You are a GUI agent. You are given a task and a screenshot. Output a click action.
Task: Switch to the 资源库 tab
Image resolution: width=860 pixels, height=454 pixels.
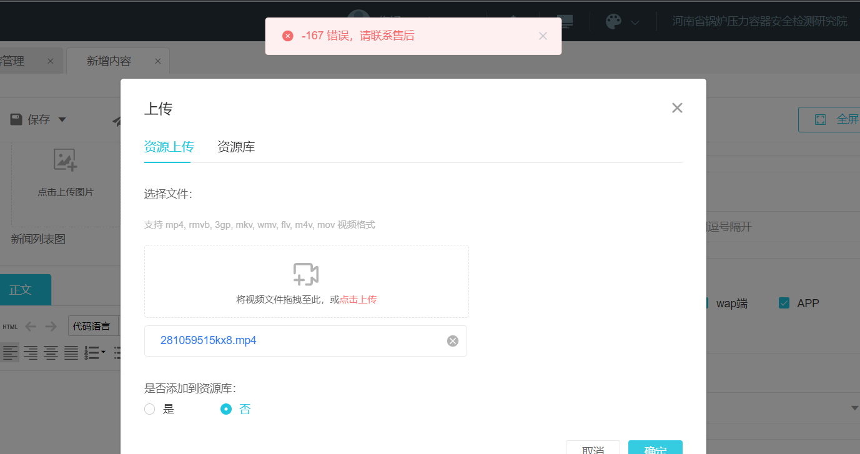(x=236, y=147)
